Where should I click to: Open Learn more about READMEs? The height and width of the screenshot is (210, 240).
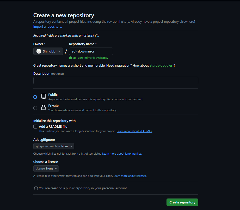pyautogui.click(x=134, y=131)
